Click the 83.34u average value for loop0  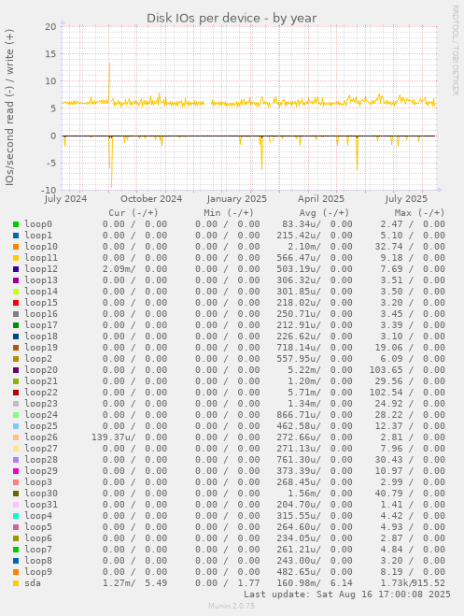point(302,224)
